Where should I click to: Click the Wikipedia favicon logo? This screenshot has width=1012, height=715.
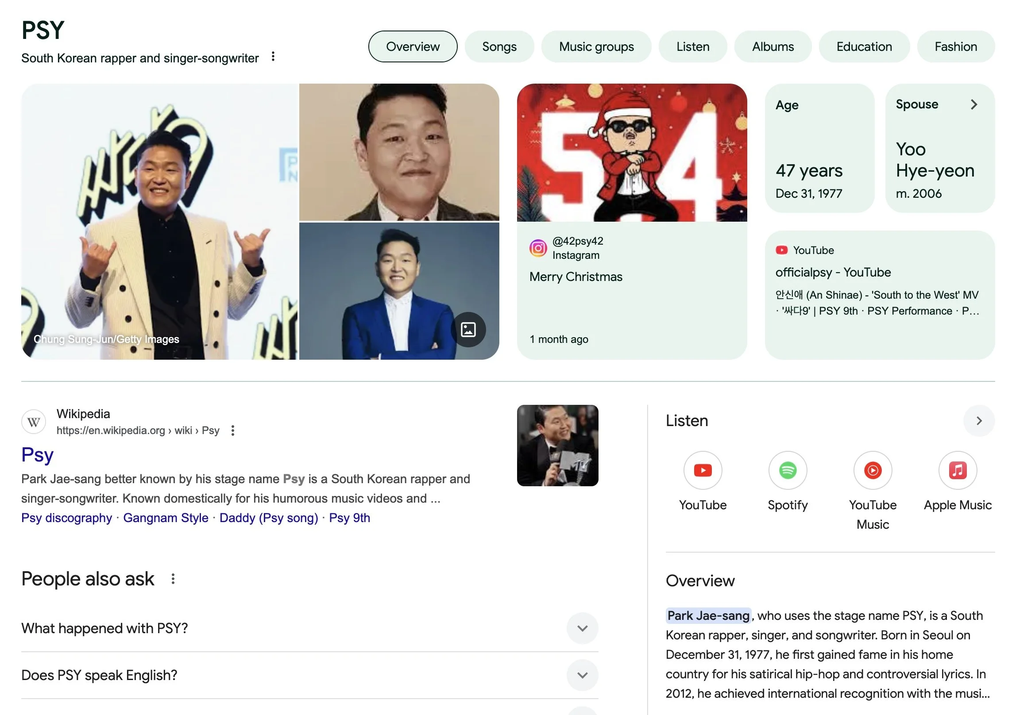click(x=34, y=422)
